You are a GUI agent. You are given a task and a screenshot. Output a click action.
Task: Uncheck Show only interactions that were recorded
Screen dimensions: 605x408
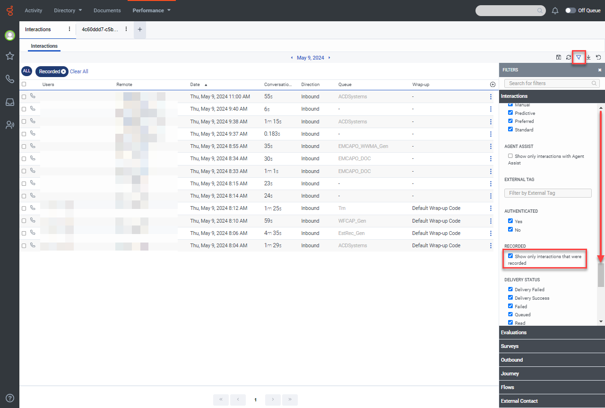[x=510, y=256]
